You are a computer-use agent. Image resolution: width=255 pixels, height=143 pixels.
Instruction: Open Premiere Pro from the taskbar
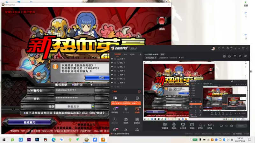29,140
